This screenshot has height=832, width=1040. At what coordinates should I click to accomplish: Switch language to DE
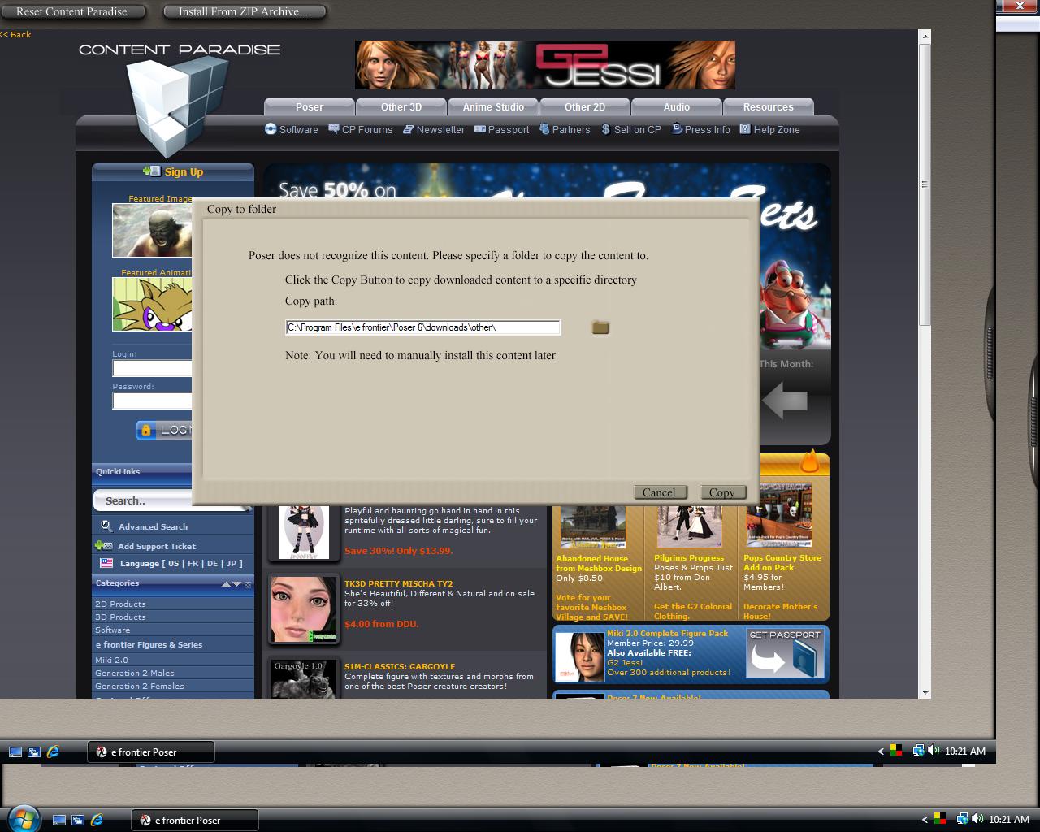pyautogui.click(x=212, y=563)
